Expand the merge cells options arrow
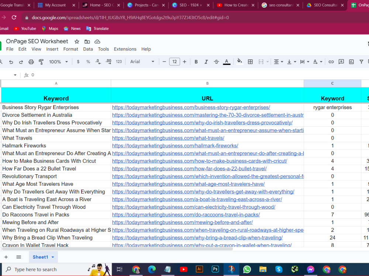This screenshot has width=369, height=276. point(268,62)
